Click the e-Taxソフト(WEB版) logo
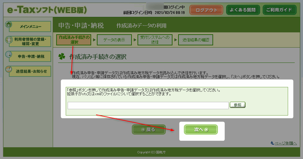The height and width of the screenshot is (159, 303). [x=47, y=10]
